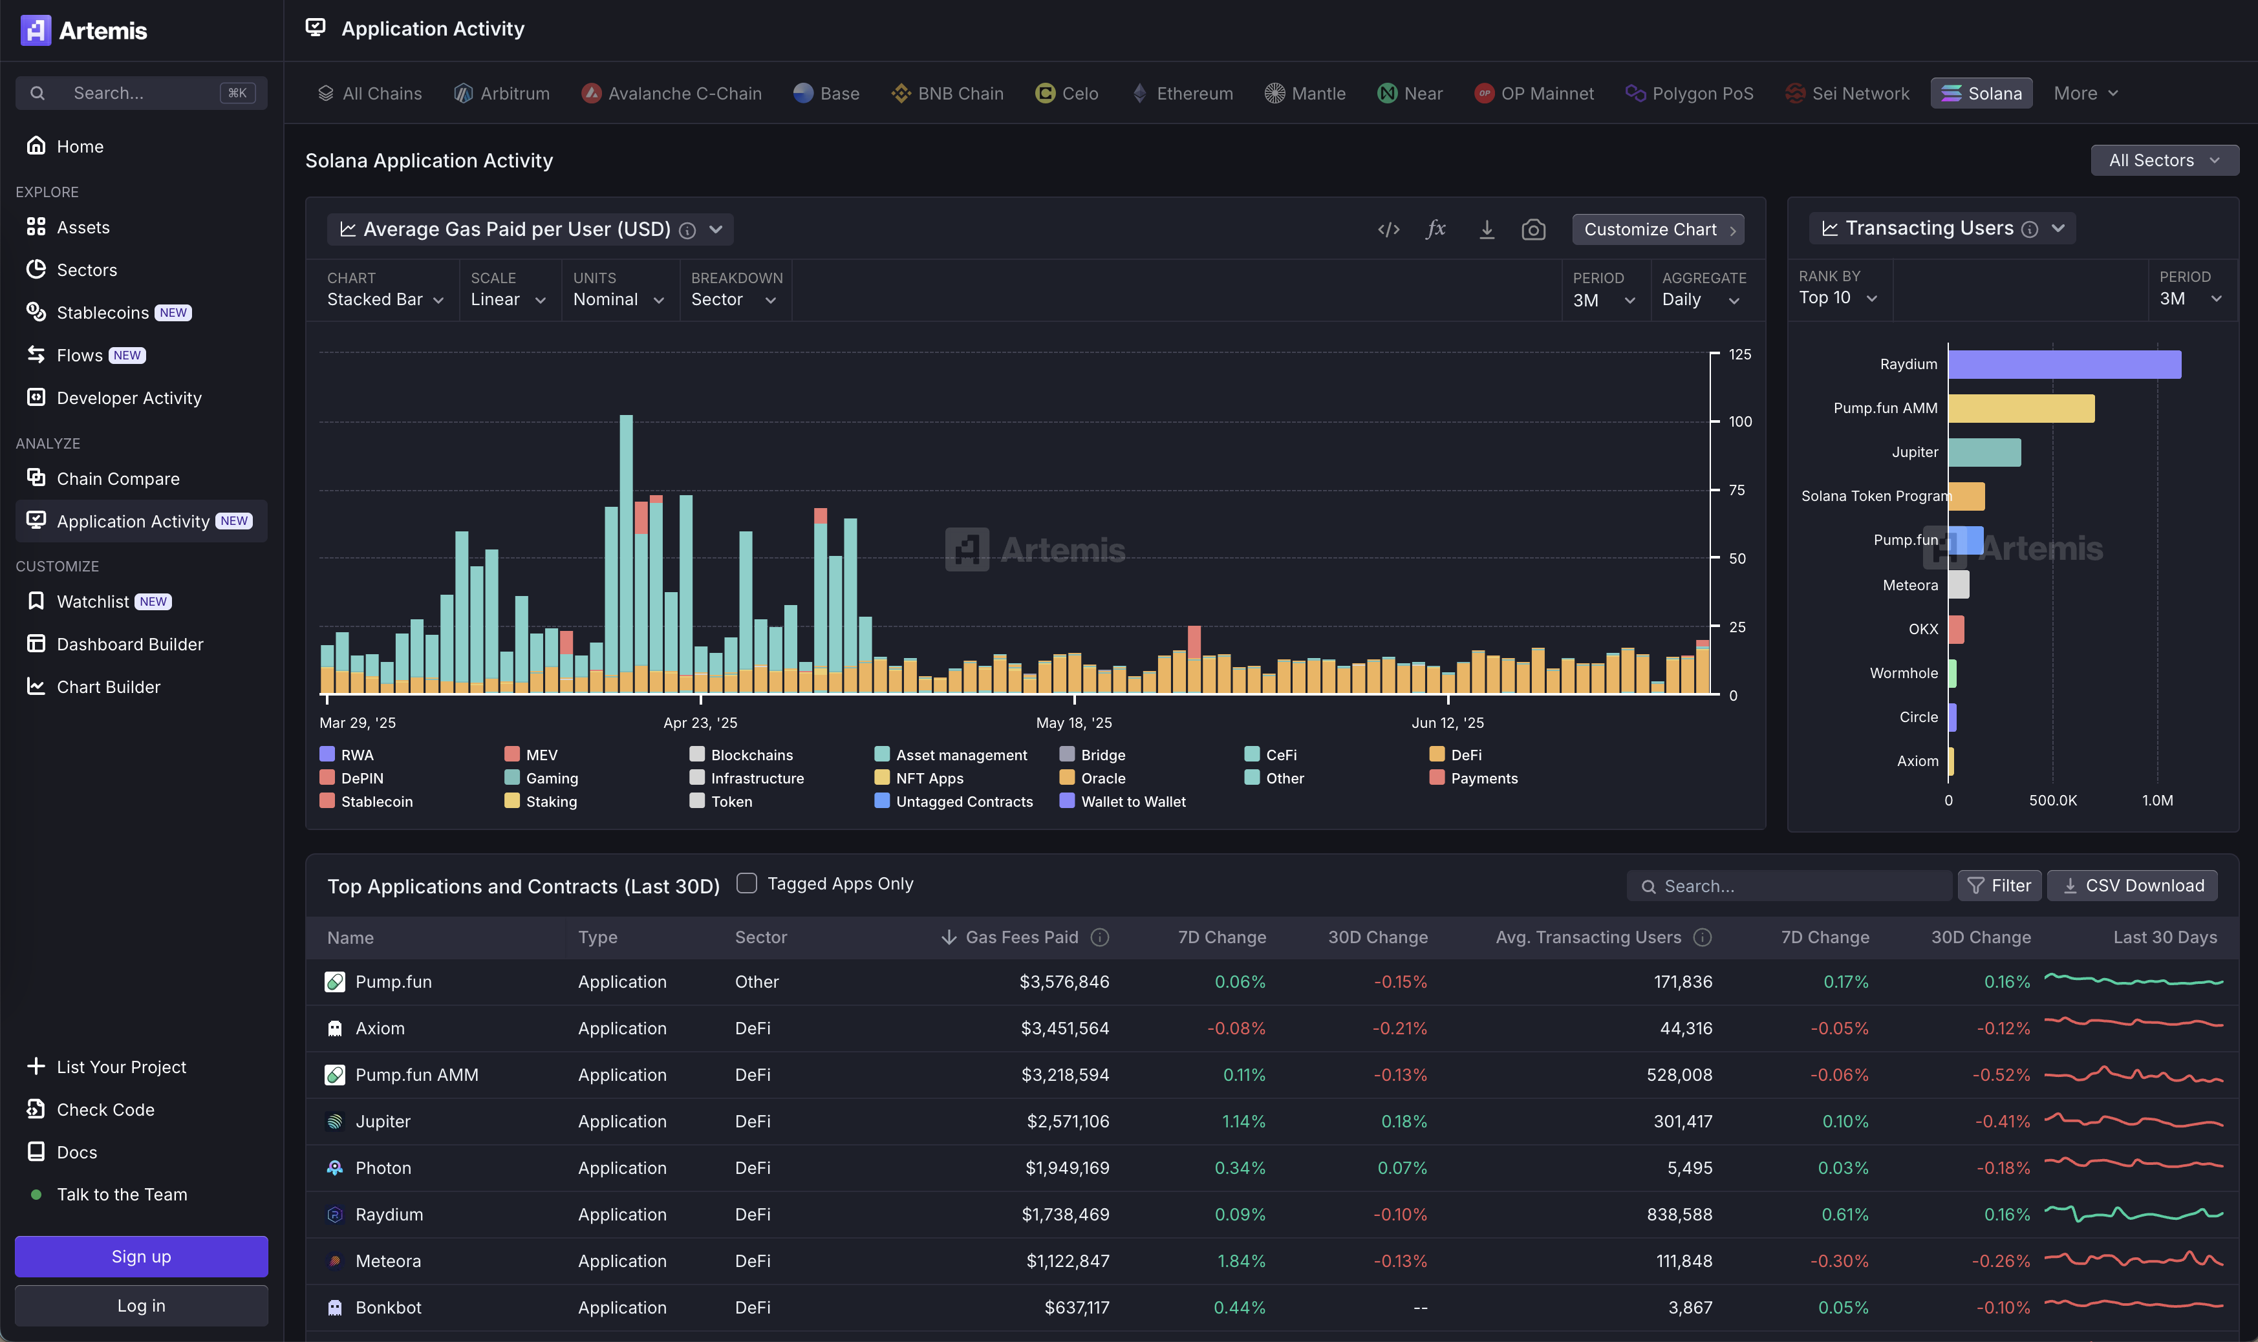
Task: Switch to the Ethereum chain tab
Action: (x=1183, y=93)
